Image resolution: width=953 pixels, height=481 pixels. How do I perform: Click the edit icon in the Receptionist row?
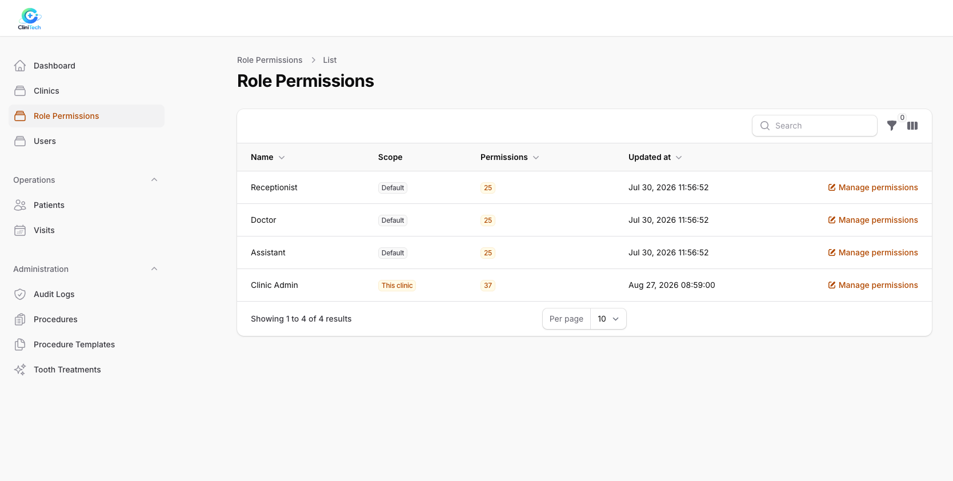(x=832, y=187)
